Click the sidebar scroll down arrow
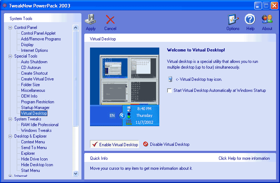 pos(75,173)
